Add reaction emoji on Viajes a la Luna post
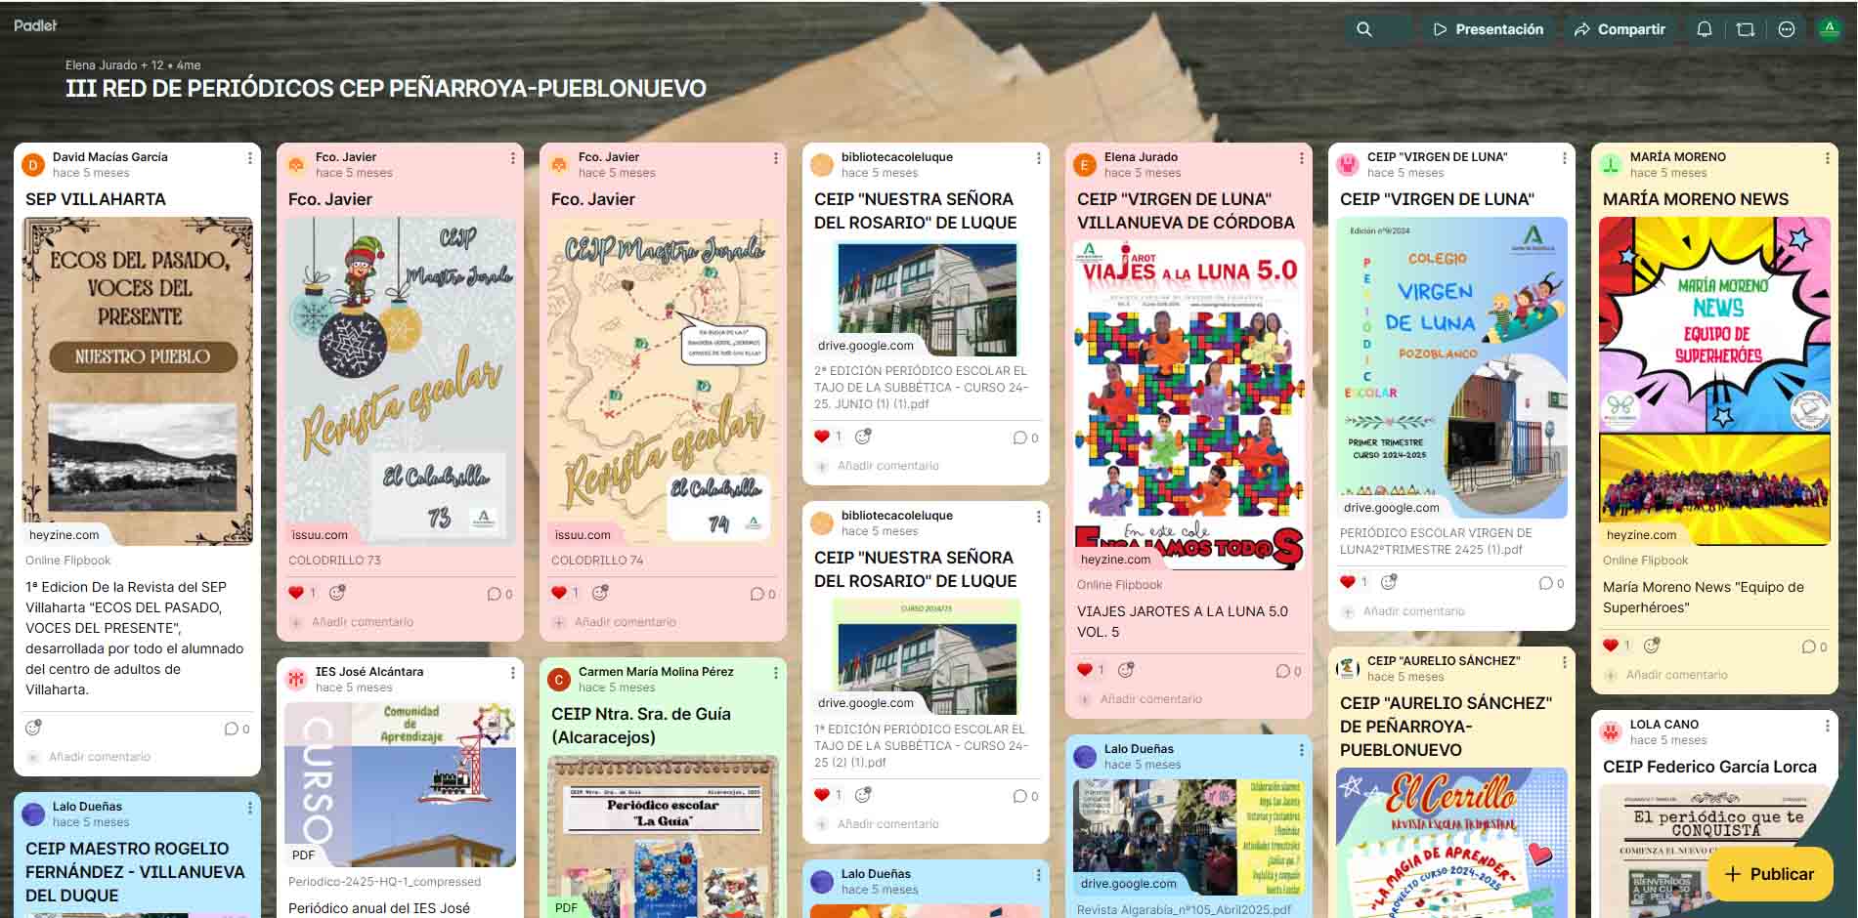 tap(1126, 670)
